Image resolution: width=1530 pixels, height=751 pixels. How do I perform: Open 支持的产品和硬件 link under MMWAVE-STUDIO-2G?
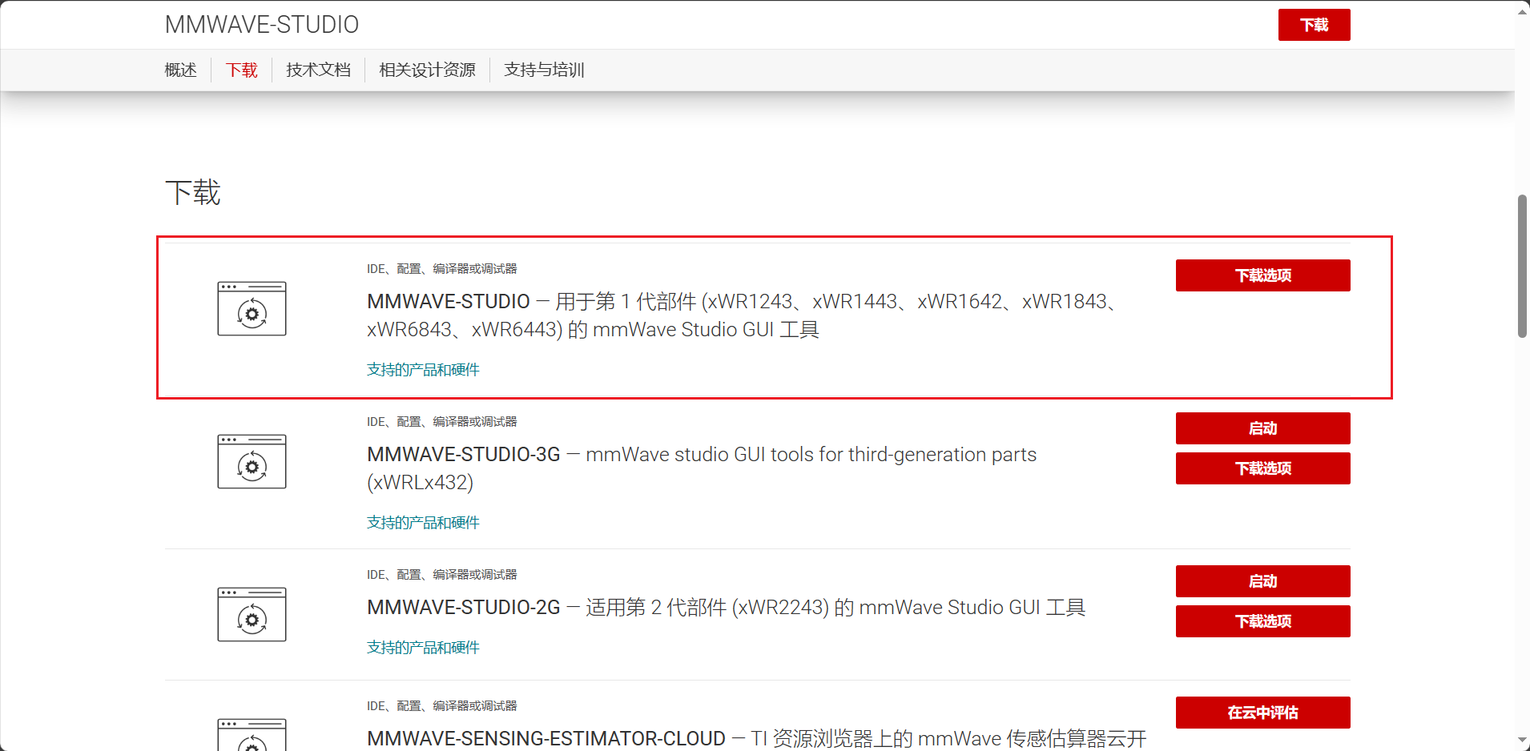(423, 647)
